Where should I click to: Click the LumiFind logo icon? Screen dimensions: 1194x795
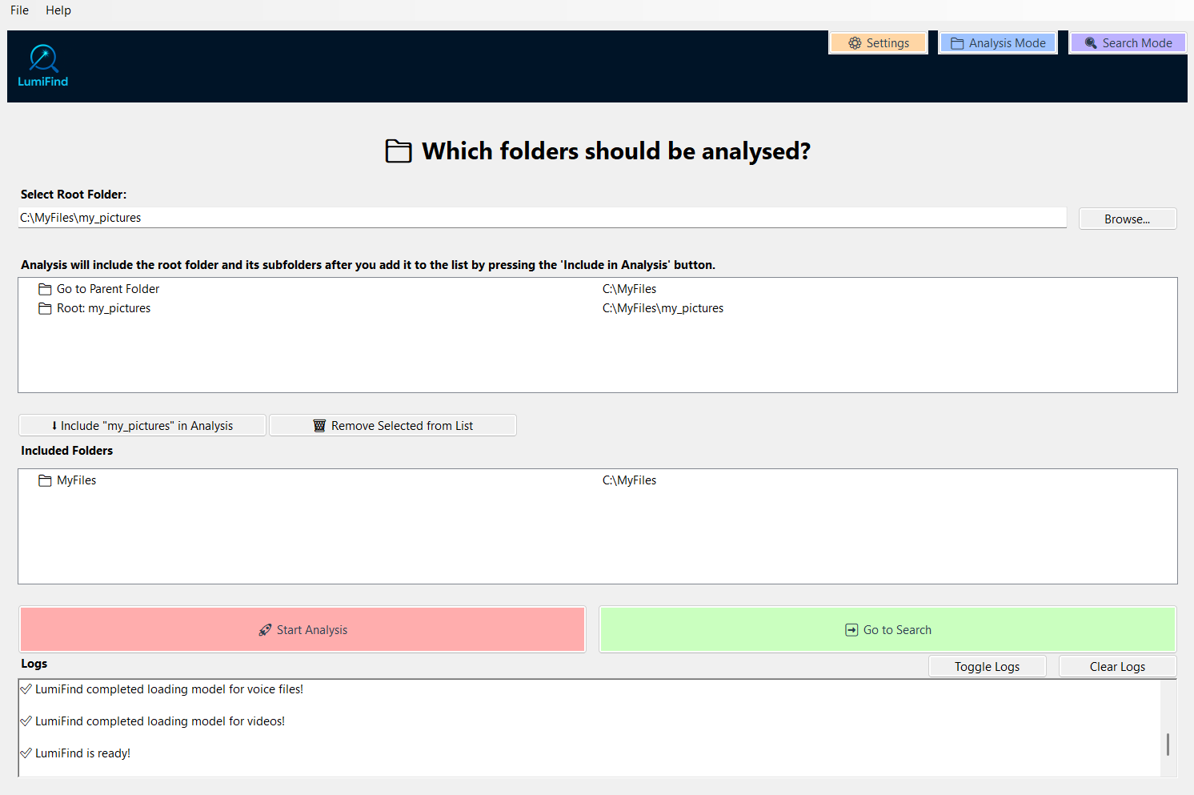pos(43,59)
